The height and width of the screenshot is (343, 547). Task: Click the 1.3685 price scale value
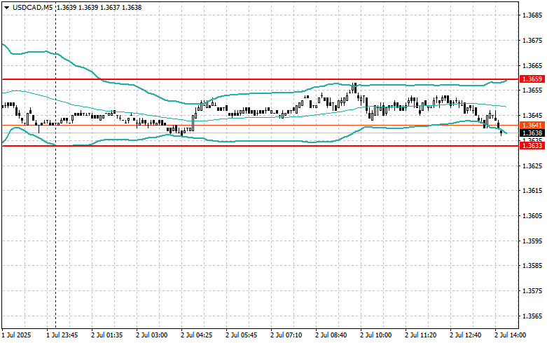coord(532,15)
